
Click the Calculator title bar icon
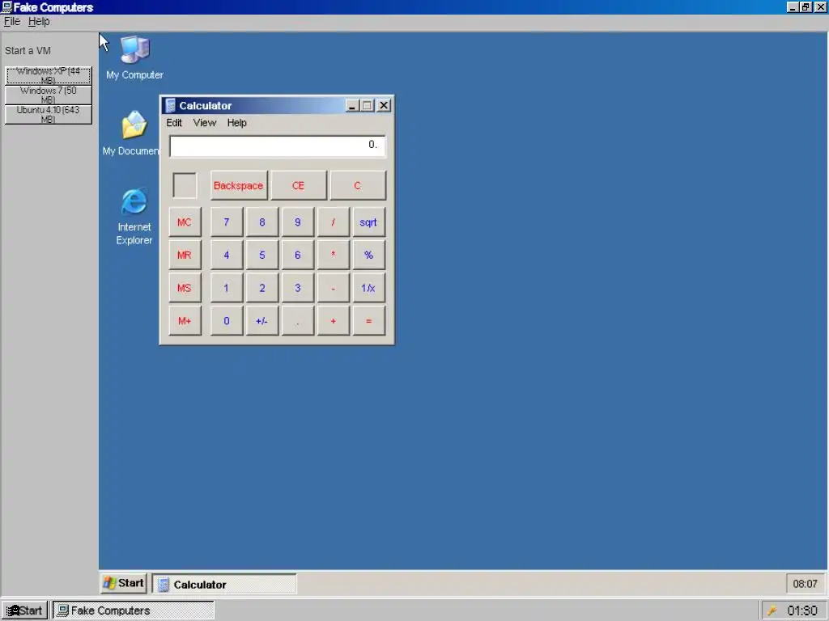click(170, 106)
